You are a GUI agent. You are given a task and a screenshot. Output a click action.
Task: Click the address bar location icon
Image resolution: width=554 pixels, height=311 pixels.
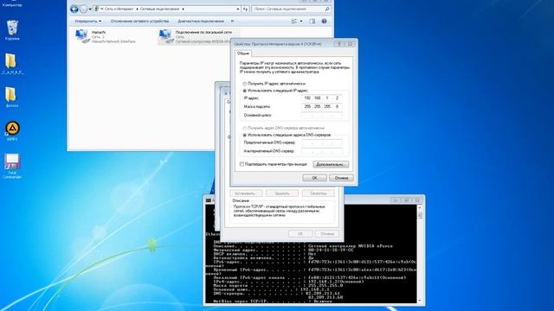[x=96, y=9]
